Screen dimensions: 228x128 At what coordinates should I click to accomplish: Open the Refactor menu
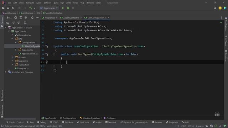point(47,3)
